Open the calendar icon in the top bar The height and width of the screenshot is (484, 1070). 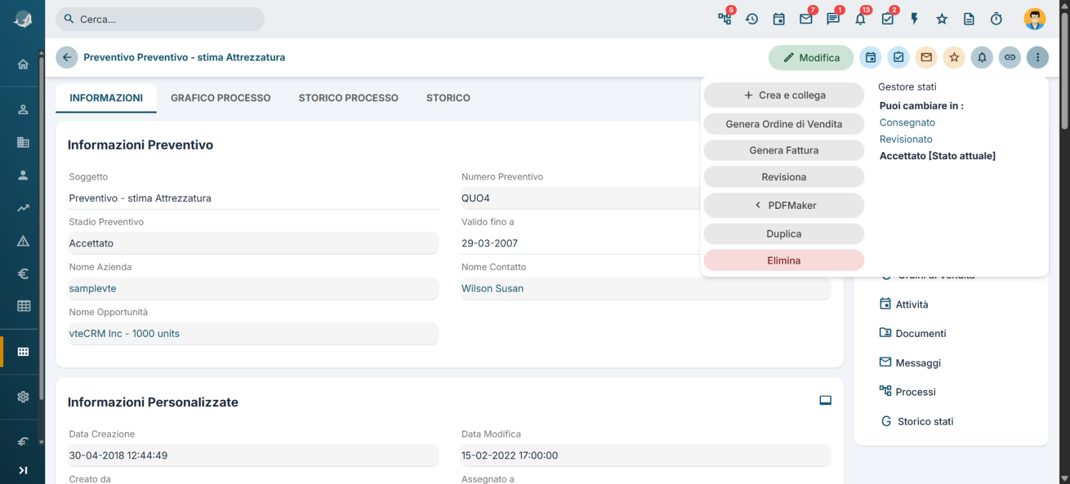pos(779,19)
